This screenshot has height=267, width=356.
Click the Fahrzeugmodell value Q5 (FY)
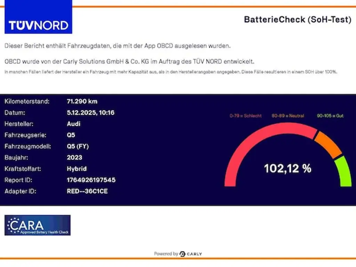pos(78,146)
